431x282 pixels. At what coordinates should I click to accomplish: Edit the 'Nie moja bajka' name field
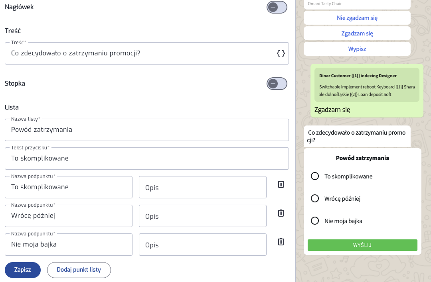69,245
